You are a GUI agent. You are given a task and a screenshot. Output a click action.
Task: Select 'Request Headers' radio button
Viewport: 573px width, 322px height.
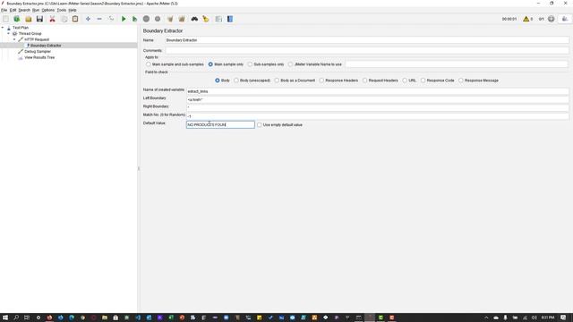coord(364,80)
